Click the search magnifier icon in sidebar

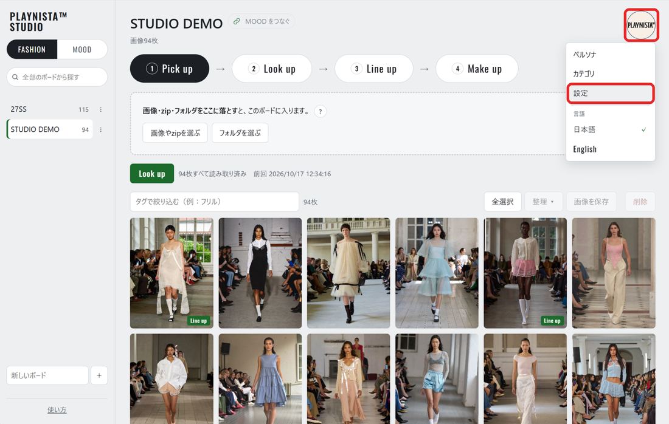point(15,77)
